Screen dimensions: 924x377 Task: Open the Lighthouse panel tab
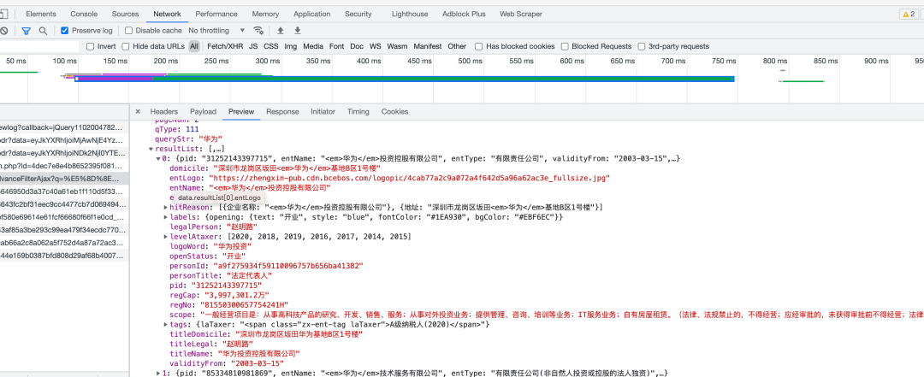(x=410, y=15)
